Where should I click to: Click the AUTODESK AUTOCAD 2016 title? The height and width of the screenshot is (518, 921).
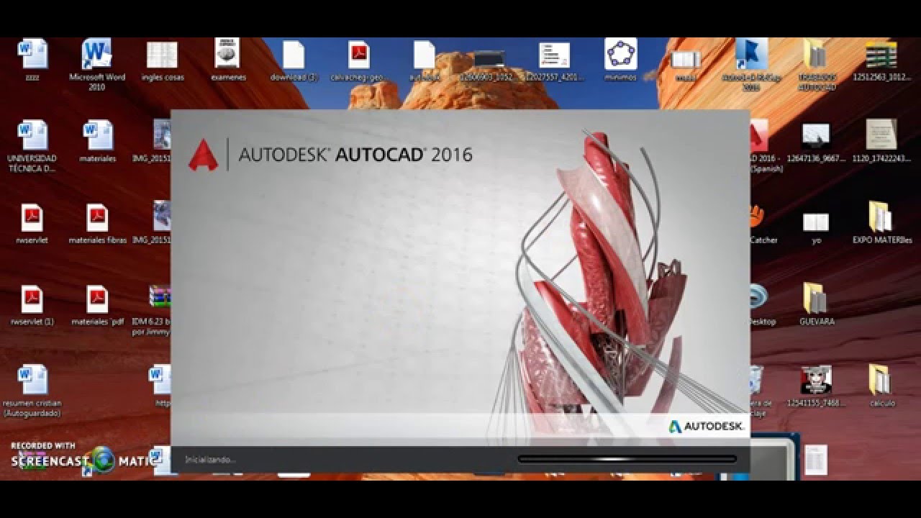point(355,155)
